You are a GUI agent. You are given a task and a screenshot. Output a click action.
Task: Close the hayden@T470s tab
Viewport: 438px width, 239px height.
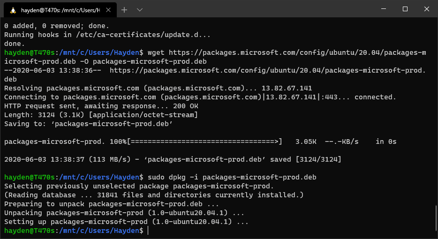[108, 10]
